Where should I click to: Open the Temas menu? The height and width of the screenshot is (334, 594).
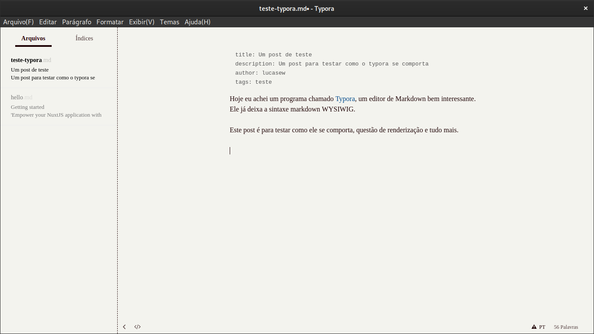click(x=169, y=22)
